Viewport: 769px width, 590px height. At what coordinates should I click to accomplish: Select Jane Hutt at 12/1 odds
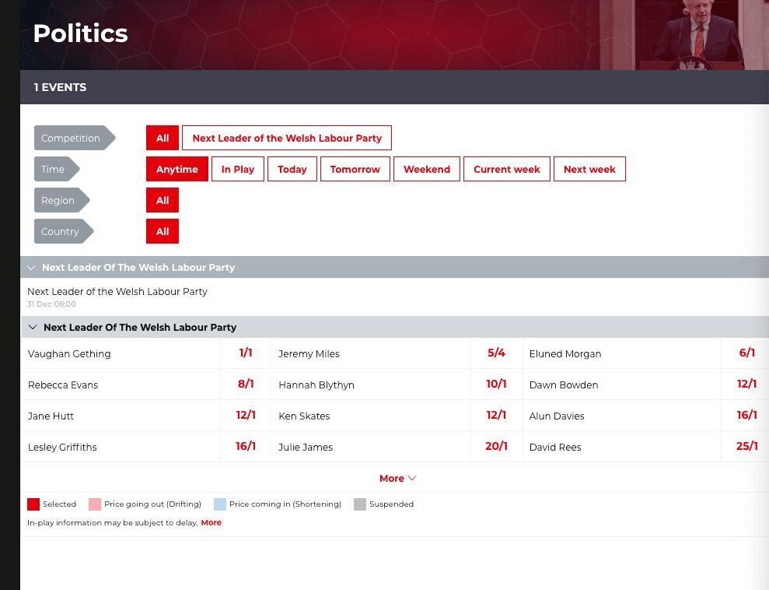246,416
